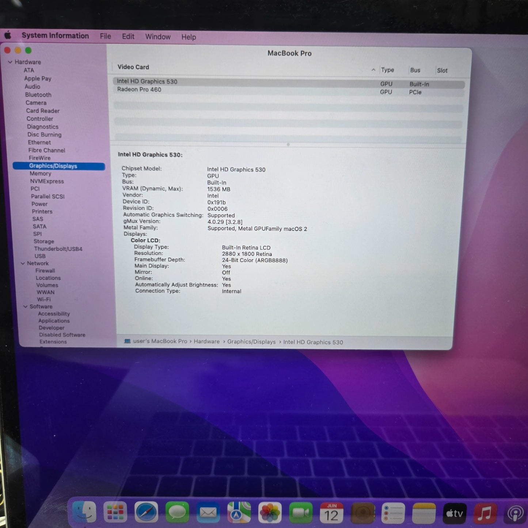Select Printers in the sidebar
The width and height of the screenshot is (528, 528).
coord(42,212)
